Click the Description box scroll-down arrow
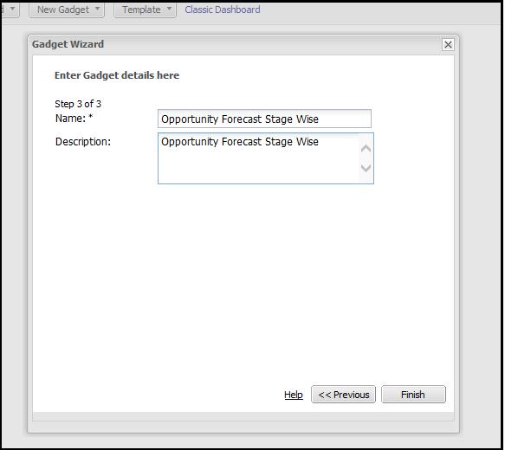The width and height of the screenshot is (505, 450). (x=366, y=168)
